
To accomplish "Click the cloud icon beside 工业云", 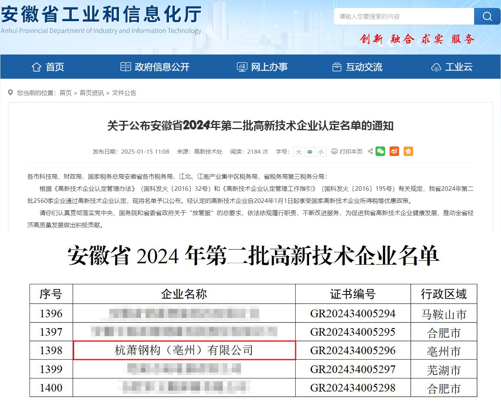I will point(436,67).
